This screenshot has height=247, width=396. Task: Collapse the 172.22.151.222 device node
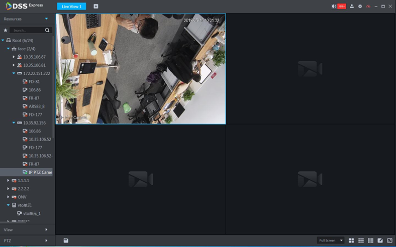coord(14,73)
